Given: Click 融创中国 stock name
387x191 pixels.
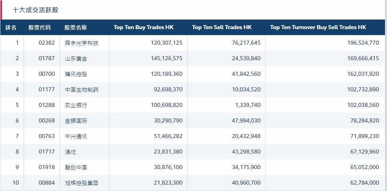Looking at the screenshot, I should (76, 167).
